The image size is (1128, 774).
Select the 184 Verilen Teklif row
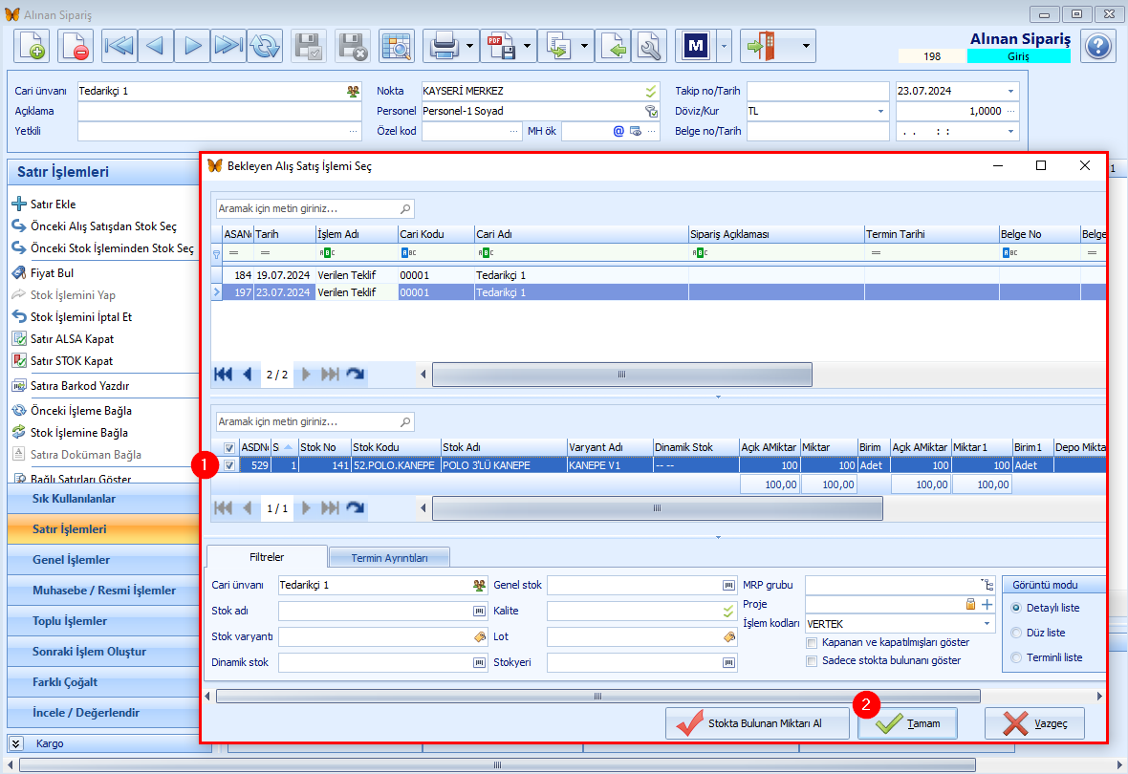[x=659, y=275]
